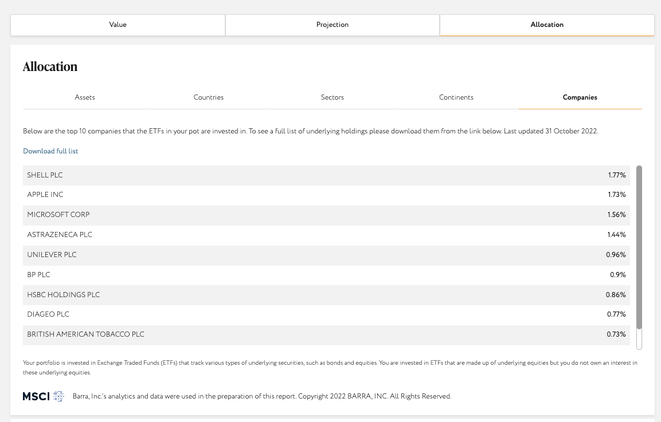Show allocation by Assets

85,97
